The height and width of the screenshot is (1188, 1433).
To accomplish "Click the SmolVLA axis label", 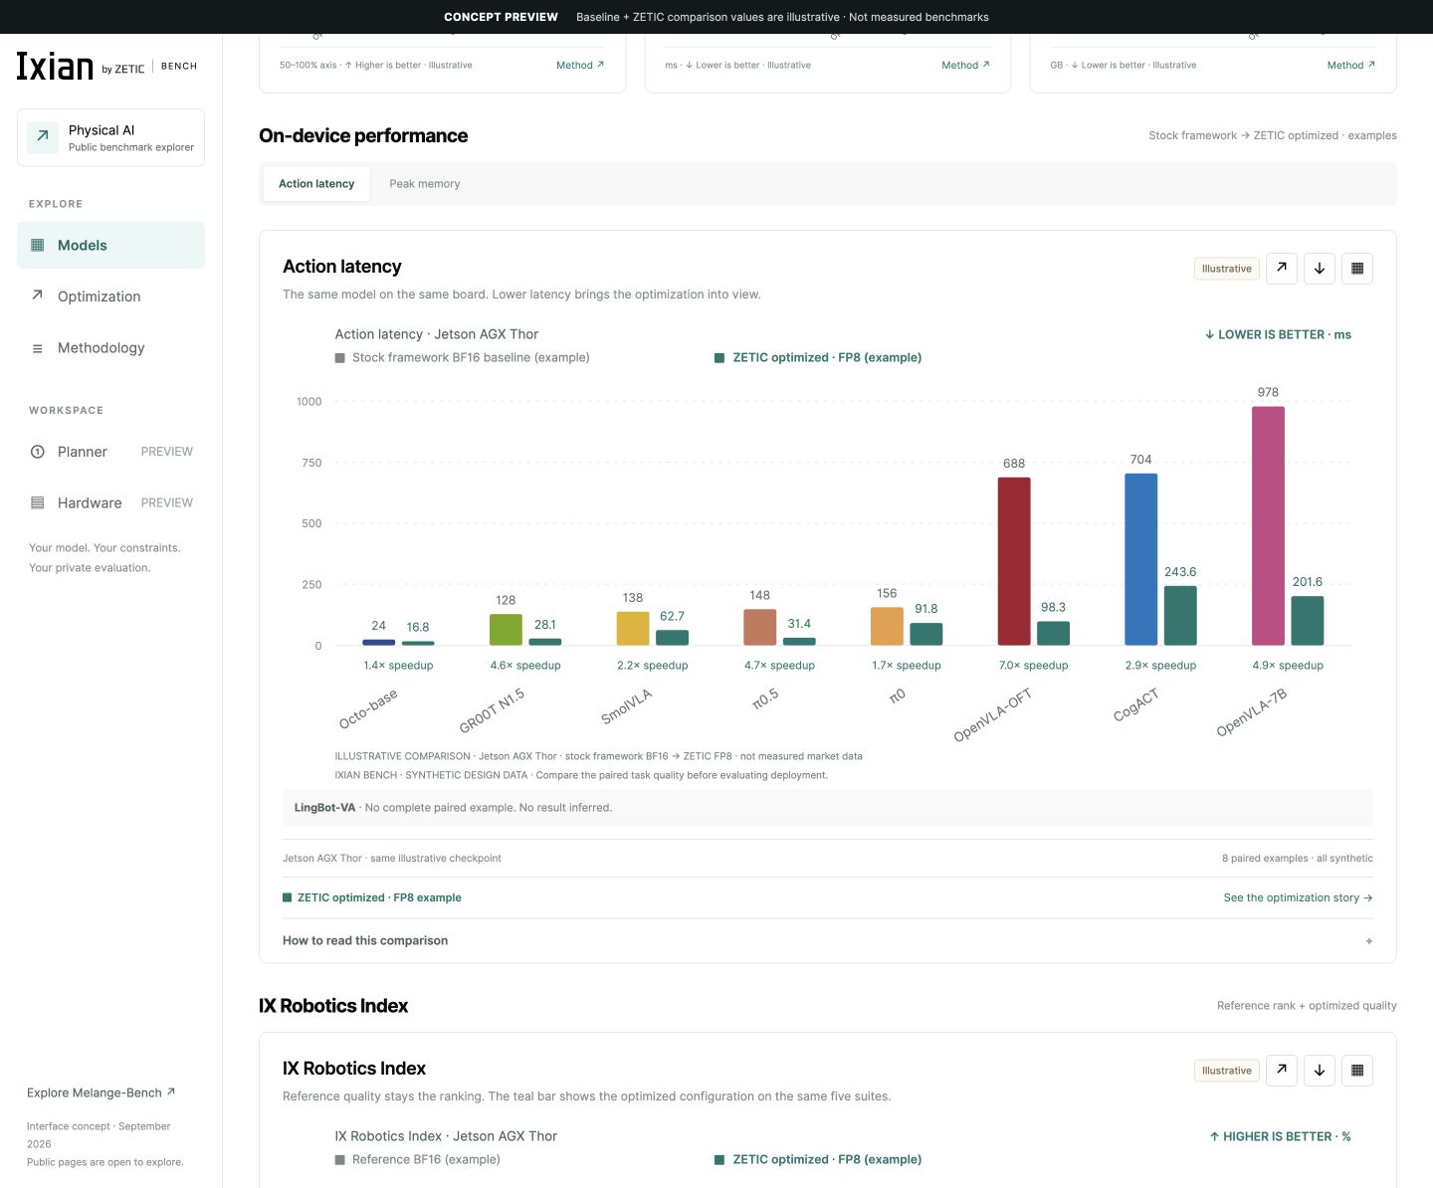I will click(626, 706).
